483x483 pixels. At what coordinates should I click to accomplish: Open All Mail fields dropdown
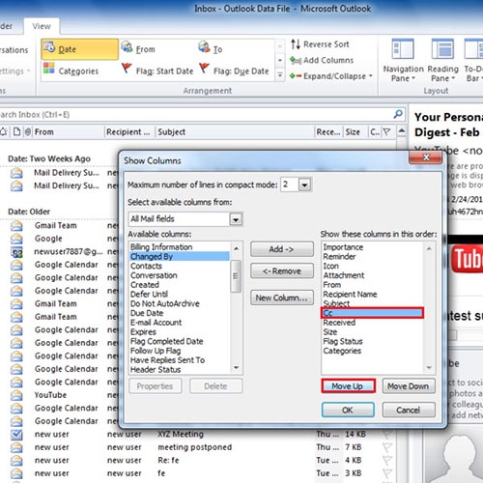(236, 219)
